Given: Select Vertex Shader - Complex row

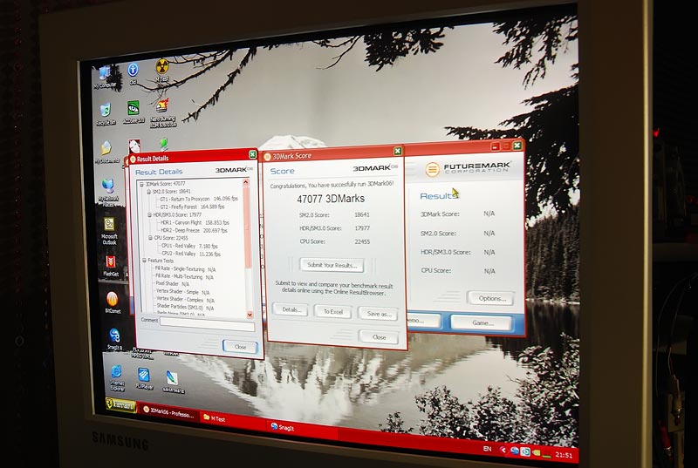Looking at the screenshot, I should (186, 300).
